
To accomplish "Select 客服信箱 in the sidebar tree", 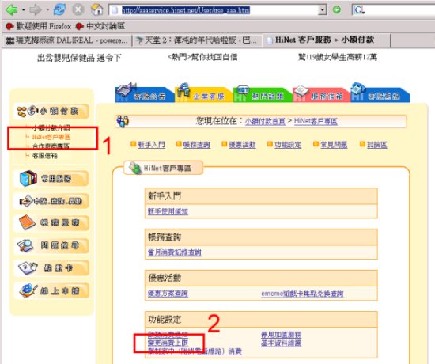I will pos(44,156).
